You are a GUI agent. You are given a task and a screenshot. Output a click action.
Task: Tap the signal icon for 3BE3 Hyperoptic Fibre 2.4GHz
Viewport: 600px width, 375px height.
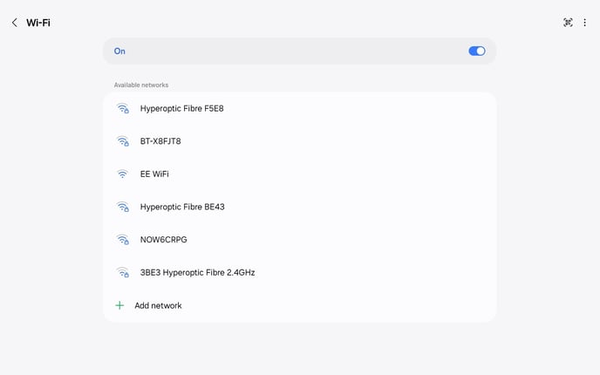[x=122, y=272]
